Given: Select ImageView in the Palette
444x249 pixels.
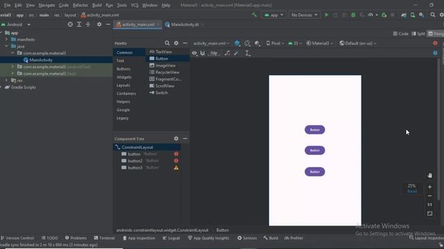Looking at the screenshot, I should point(162,66).
